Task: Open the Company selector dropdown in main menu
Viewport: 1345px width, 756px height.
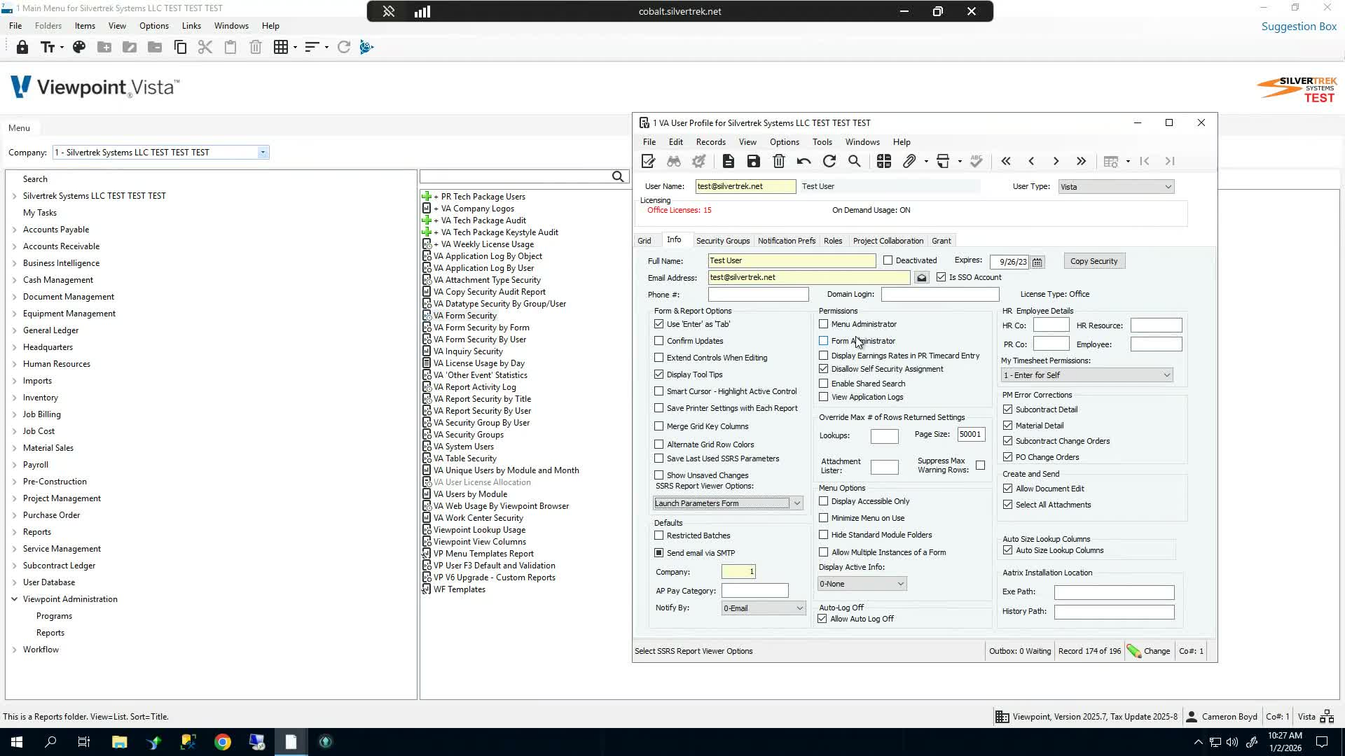Action: (263, 153)
